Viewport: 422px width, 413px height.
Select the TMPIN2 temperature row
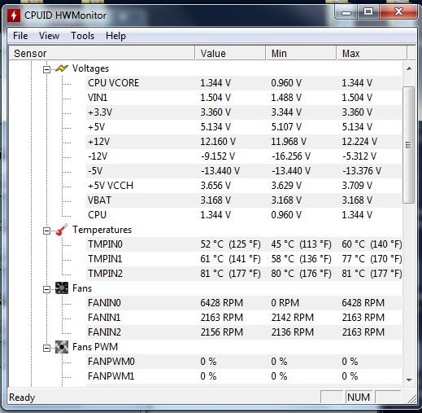(244, 274)
